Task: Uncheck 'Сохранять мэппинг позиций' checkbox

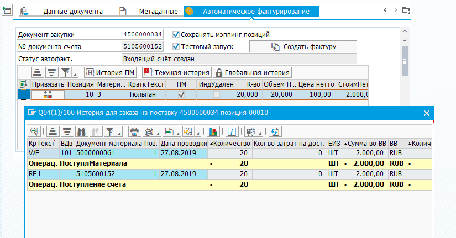Action: coord(176,34)
